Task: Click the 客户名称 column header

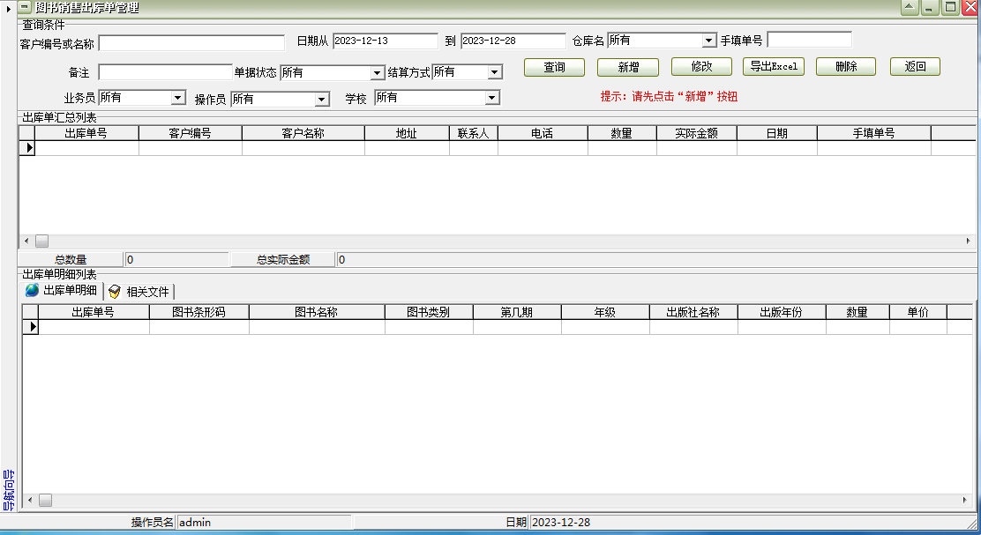Action: [303, 133]
